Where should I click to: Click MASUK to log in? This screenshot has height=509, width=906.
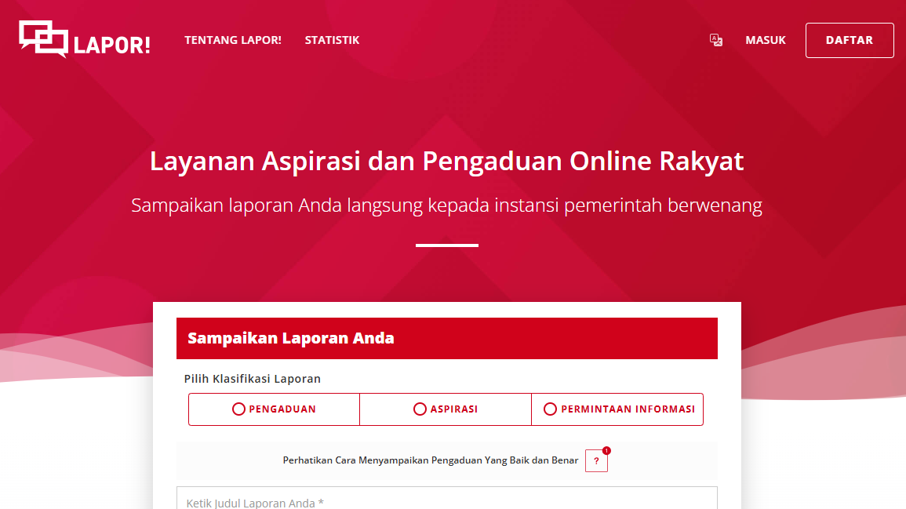point(765,40)
